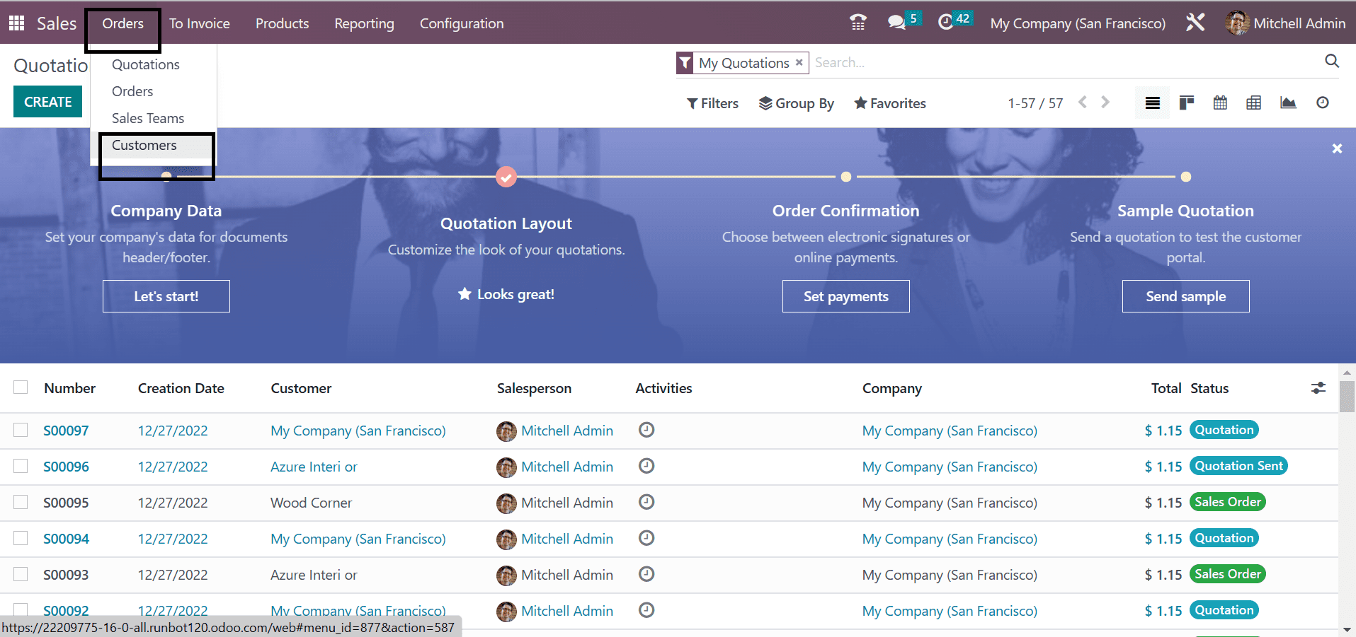Check the box for S00094

tap(21, 538)
